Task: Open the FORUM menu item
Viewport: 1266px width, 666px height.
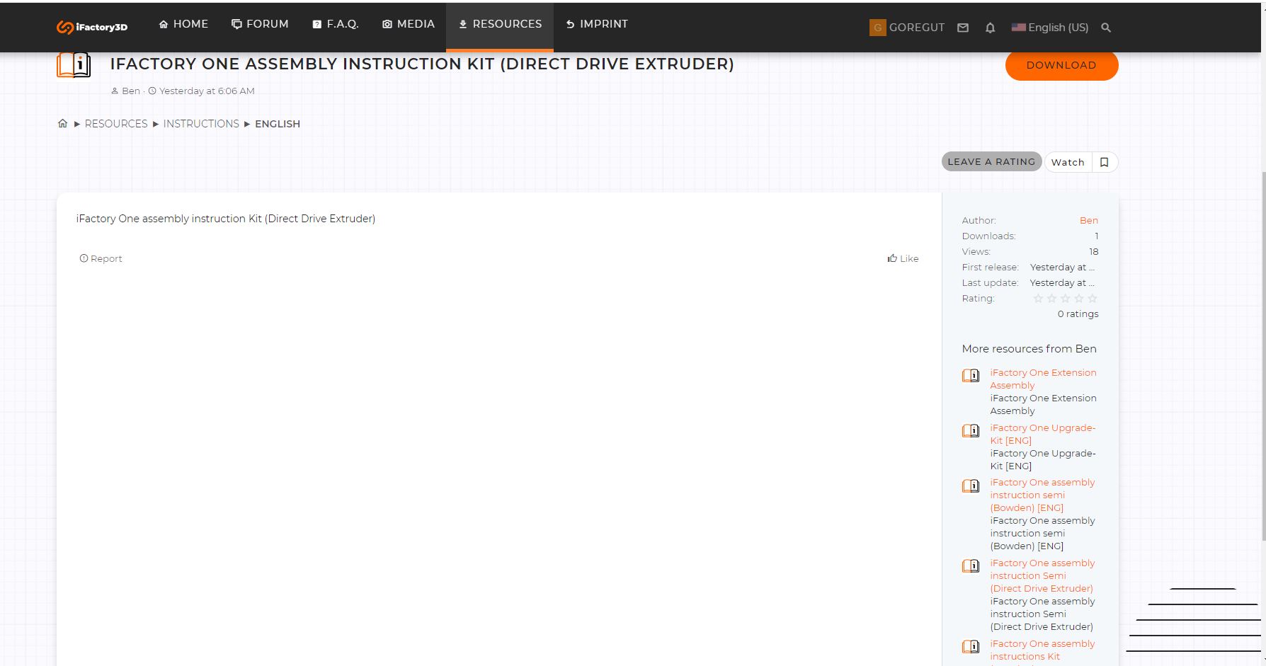Action: pyautogui.click(x=260, y=24)
